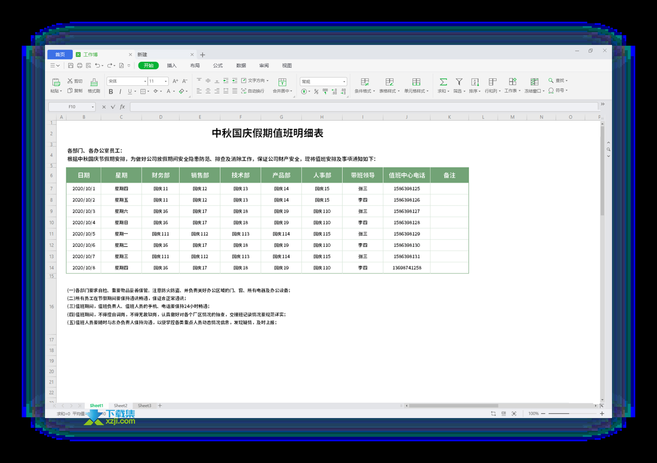Click the Home (首页) tab button
The image size is (657, 463).
[60, 55]
